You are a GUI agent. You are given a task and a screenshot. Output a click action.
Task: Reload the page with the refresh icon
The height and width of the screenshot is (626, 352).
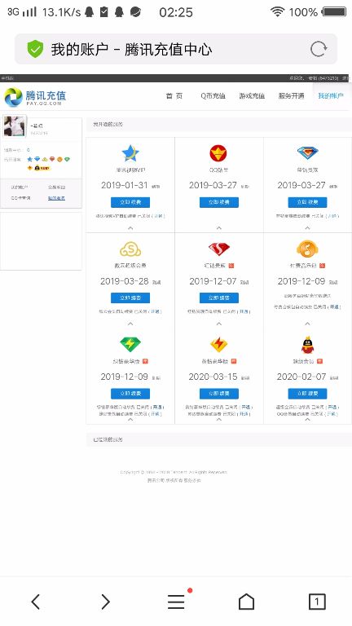(x=319, y=49)
